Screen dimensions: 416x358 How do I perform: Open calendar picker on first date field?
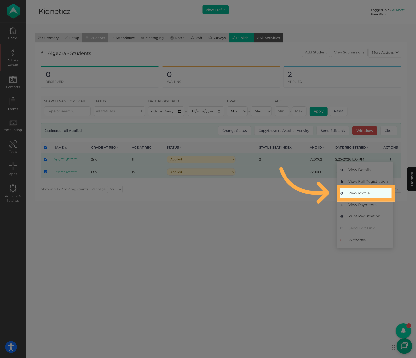180,111
